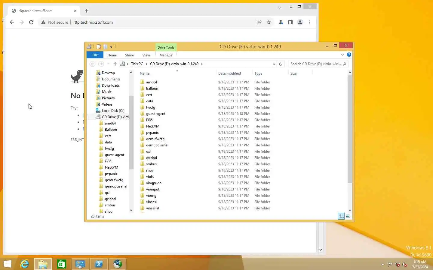Select Videos in the navigation pane
The height and width of the screenshot is (270, 433).
click(107, 104)
